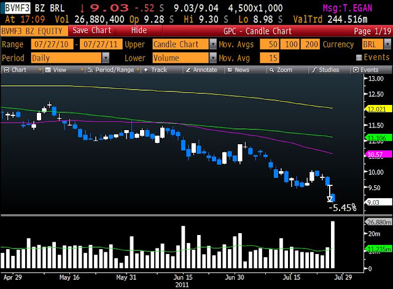Click the yellow 12.021 price label

tap(378, 109)
